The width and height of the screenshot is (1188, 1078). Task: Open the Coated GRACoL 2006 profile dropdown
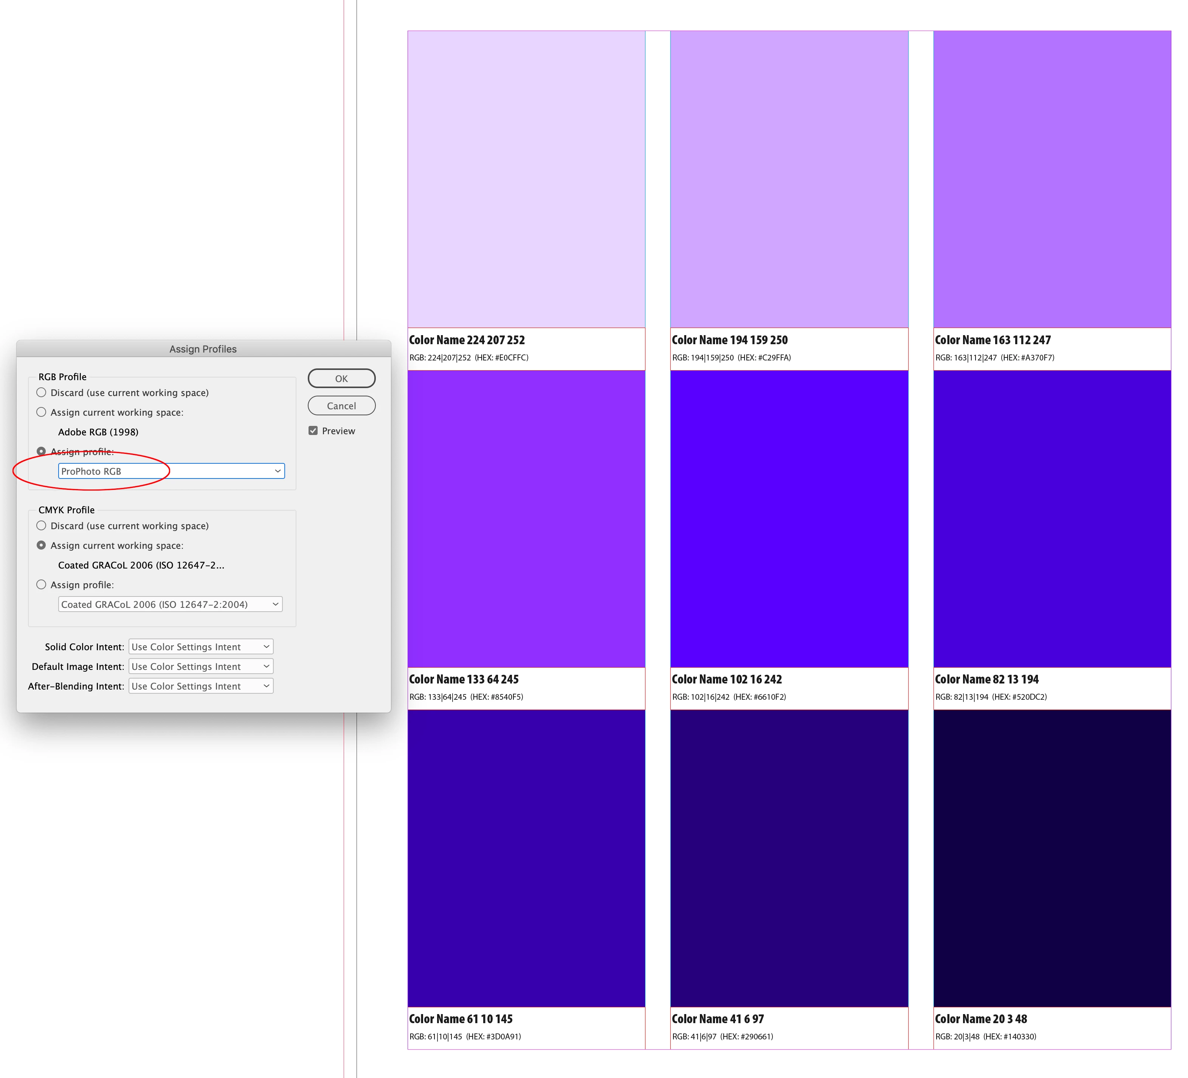click(x=170, y=604)
